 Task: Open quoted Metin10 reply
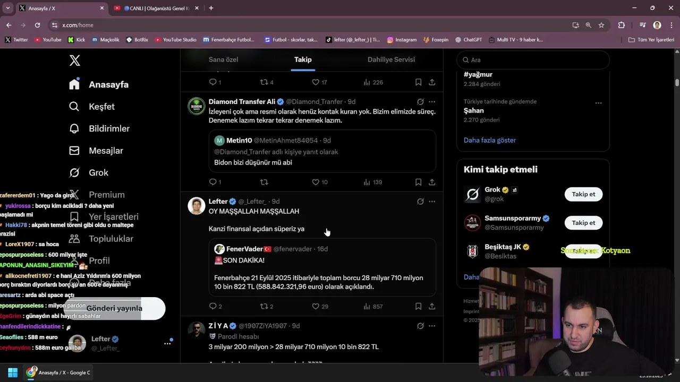322,151
